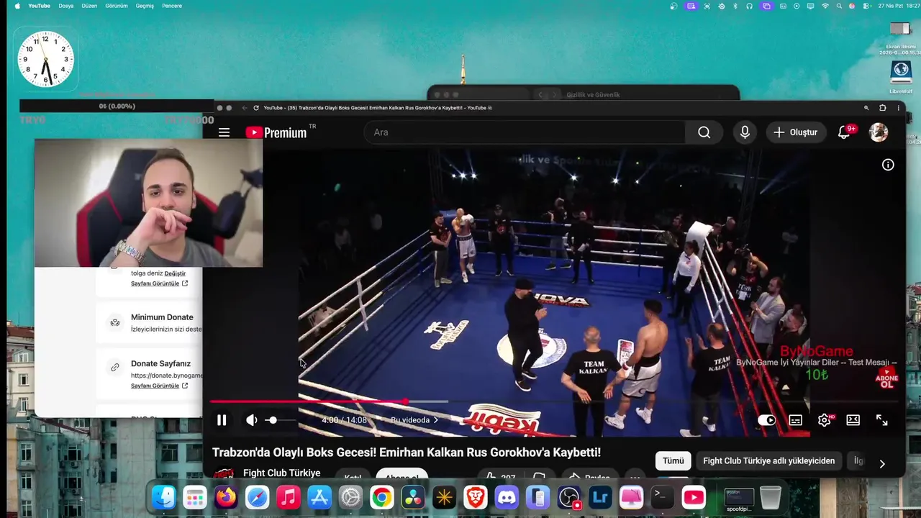Open the headphones icon in menu bar
The image size is (921, 518).
749,6
